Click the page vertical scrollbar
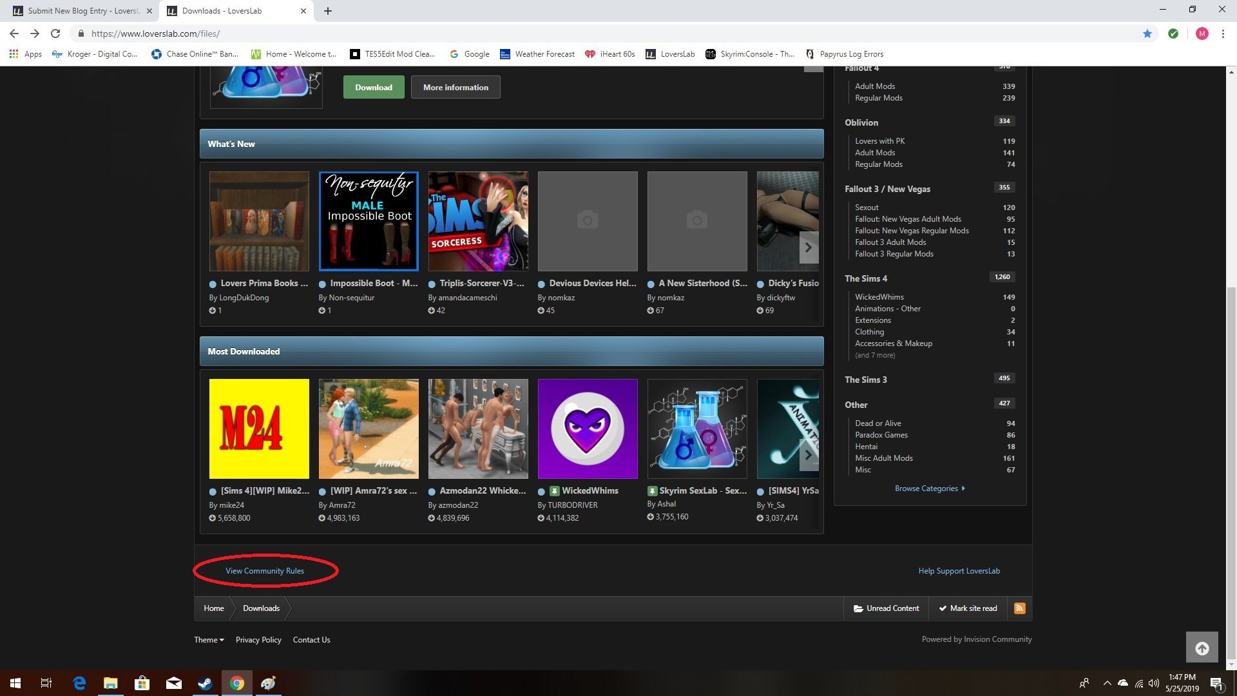 1232,474
